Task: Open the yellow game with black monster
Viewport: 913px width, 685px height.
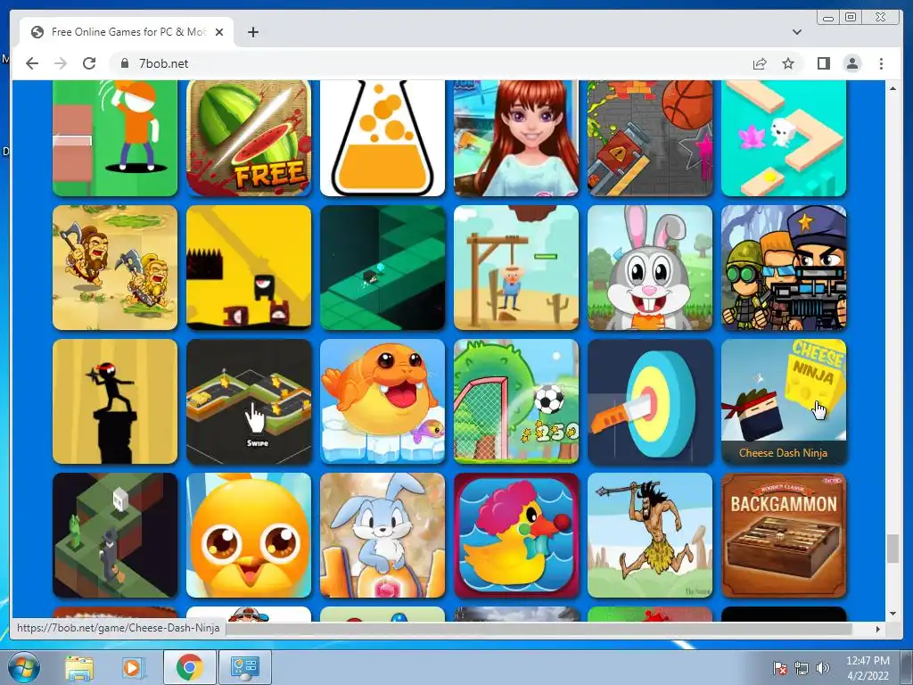Action: pos(249,268)
